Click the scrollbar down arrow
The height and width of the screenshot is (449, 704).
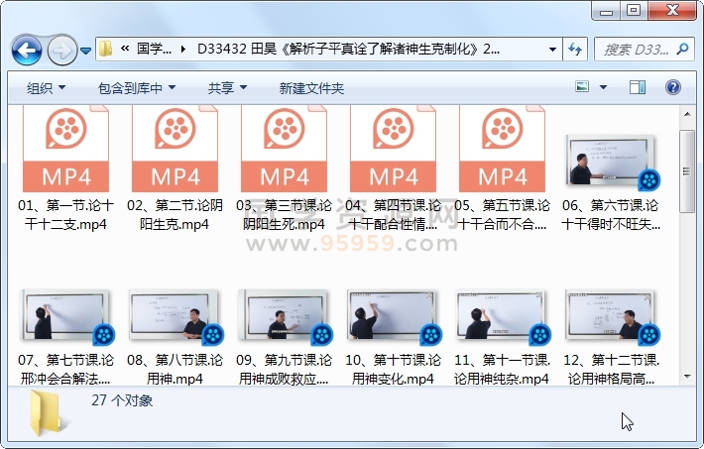(687, 377)
